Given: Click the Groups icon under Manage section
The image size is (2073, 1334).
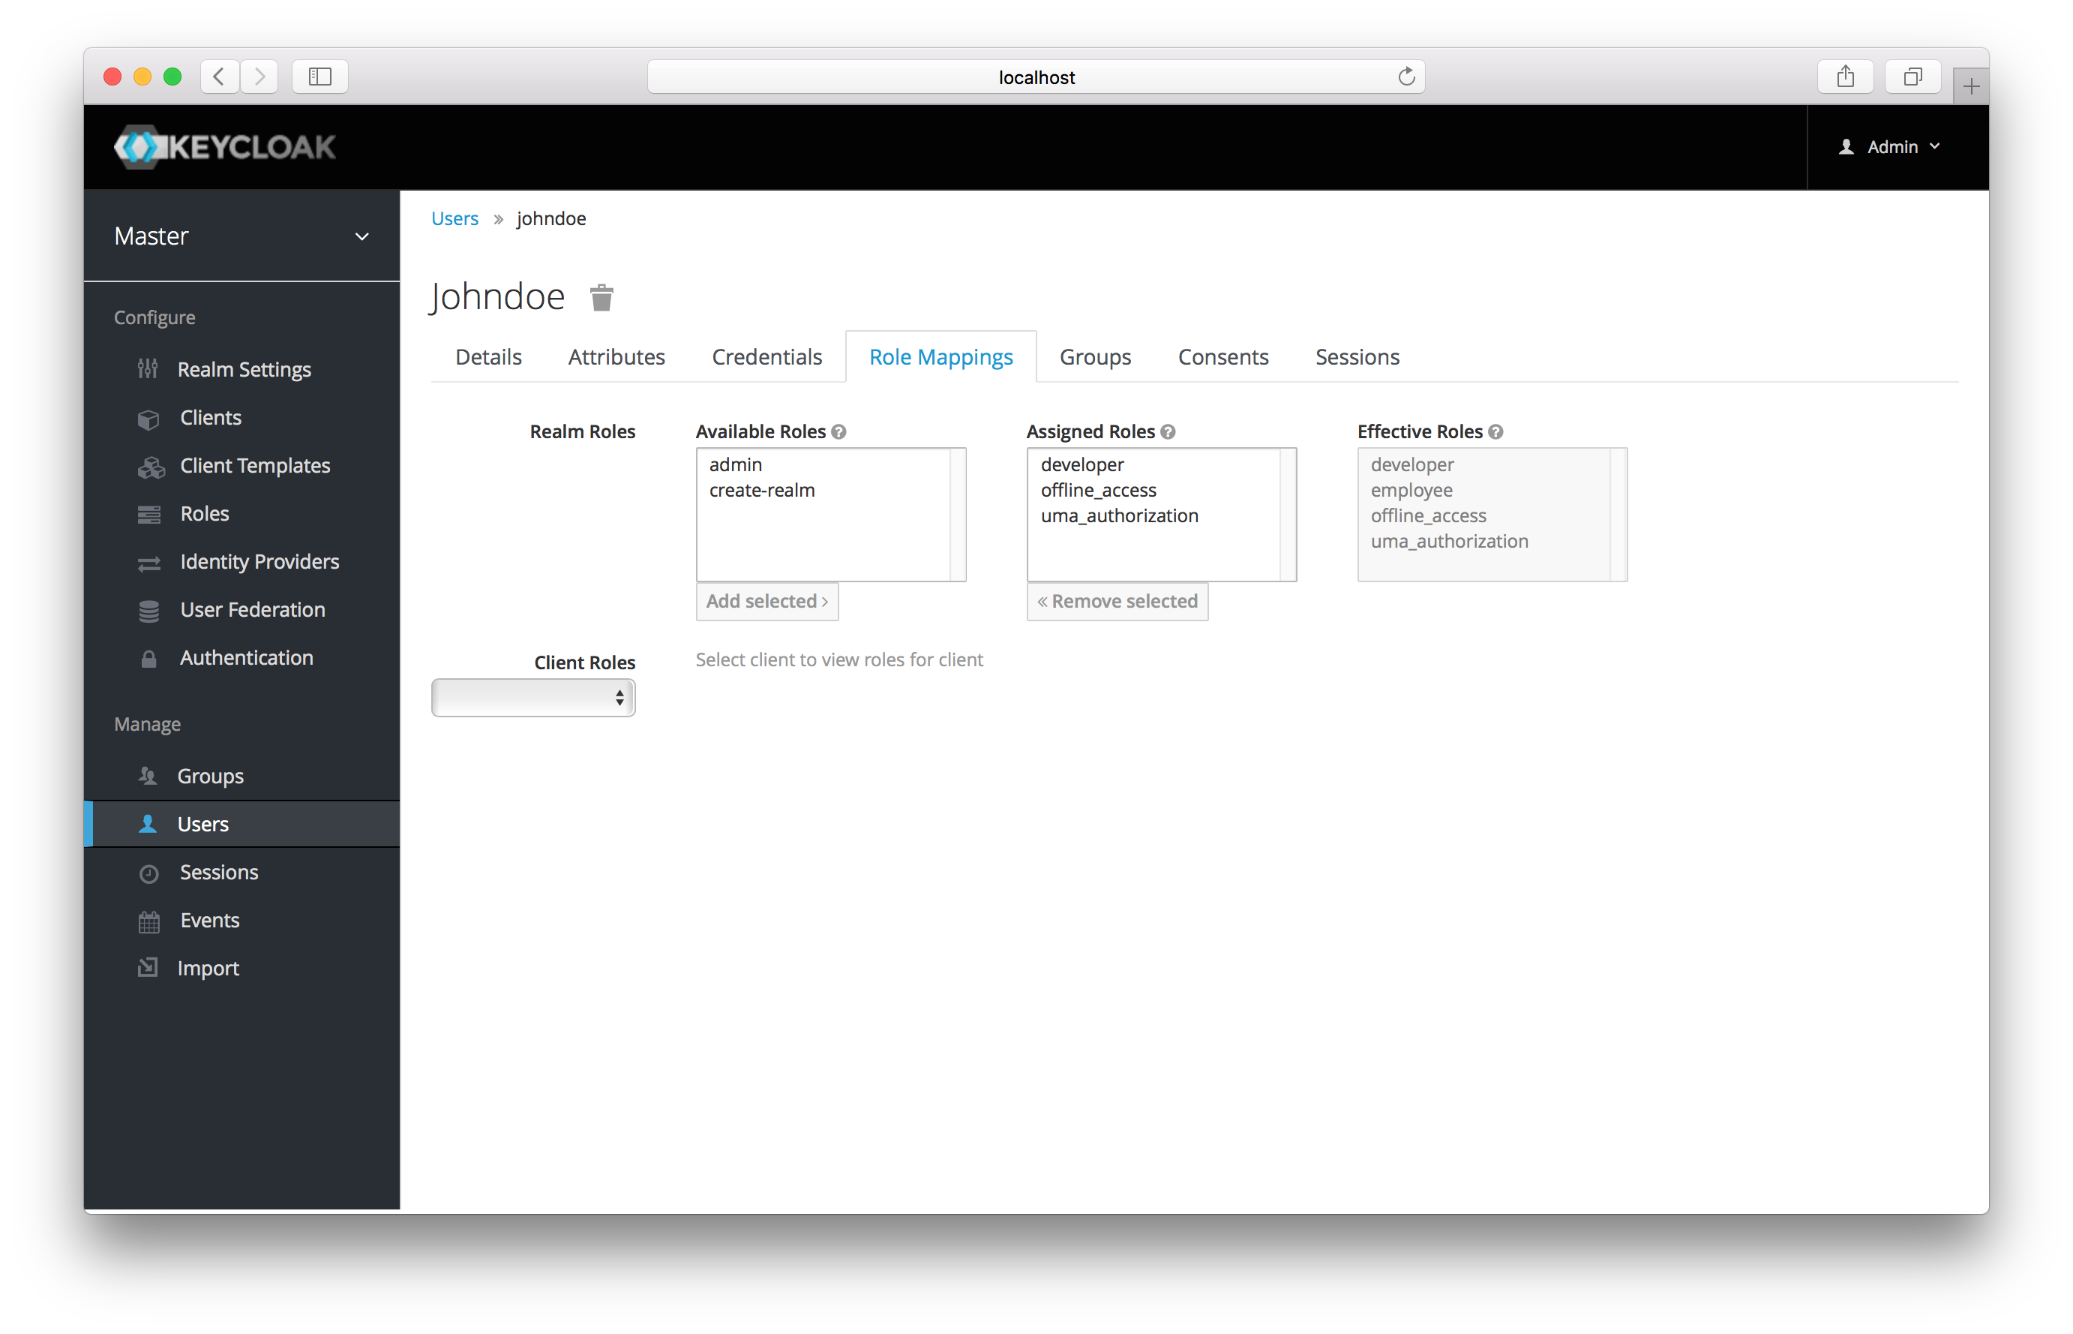Looking at the screenshot, I should click(x=148, y=777).
